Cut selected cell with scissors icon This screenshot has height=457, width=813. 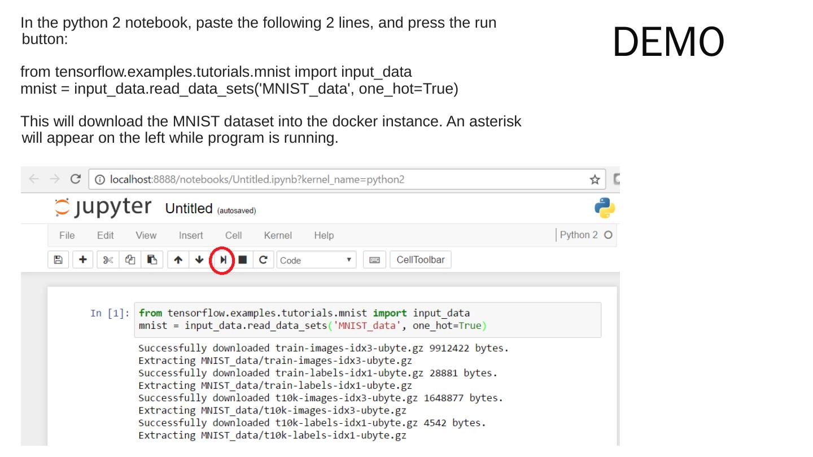tap(108, 260)
